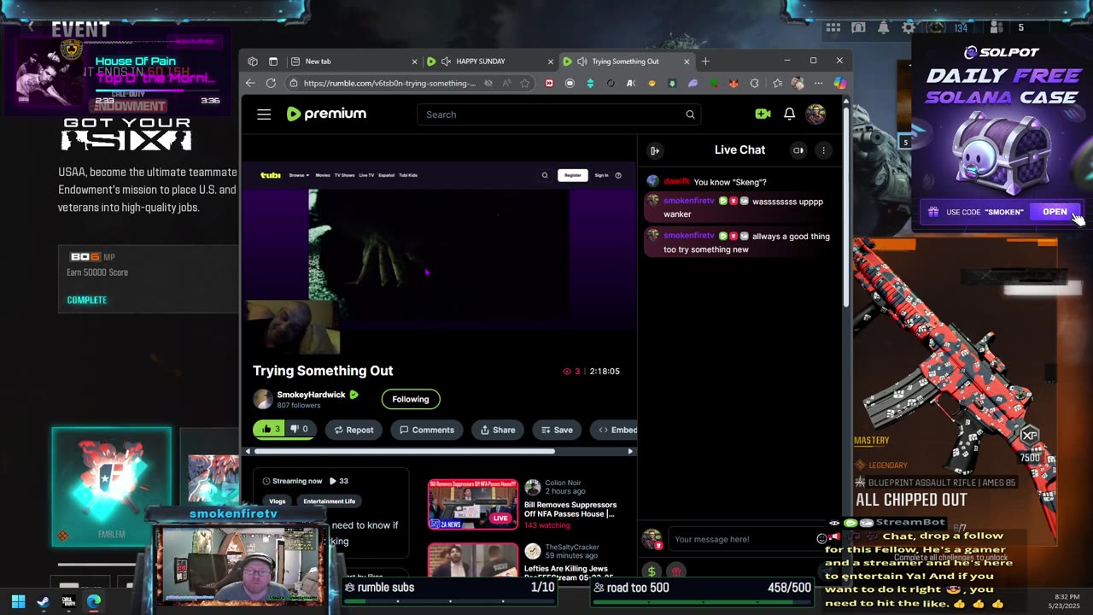Unmute the HAPPY SUNDAY tab audio

(x=446, y=61)
